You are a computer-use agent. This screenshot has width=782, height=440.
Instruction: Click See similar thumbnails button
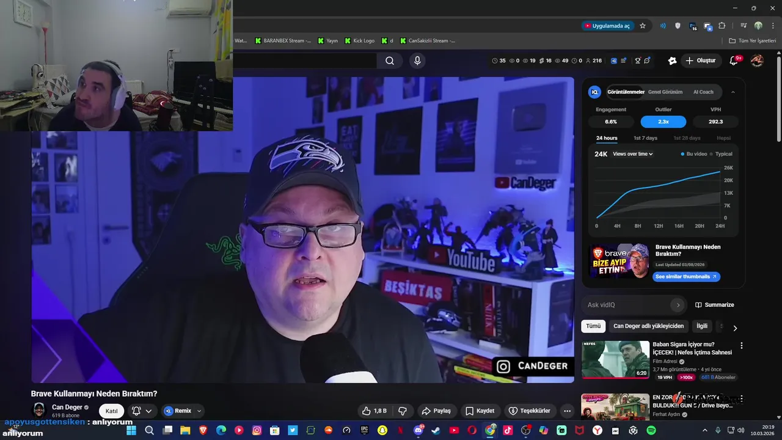coord(686,277)
